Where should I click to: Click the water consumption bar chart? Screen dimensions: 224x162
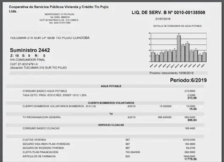(178, 50)
